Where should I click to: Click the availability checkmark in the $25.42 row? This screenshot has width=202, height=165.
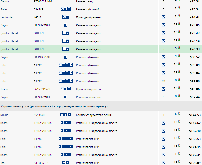[x=164, y=33]
